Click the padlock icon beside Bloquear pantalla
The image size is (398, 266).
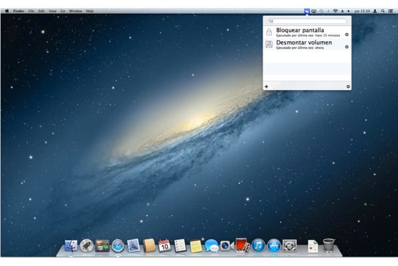pos(269,32)
